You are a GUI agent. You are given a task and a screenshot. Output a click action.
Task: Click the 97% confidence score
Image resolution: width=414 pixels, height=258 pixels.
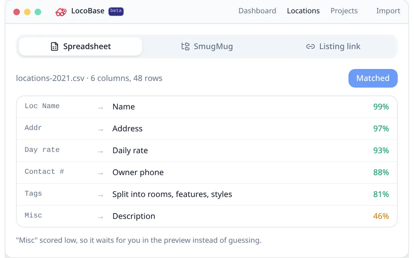tap(381, 129)
